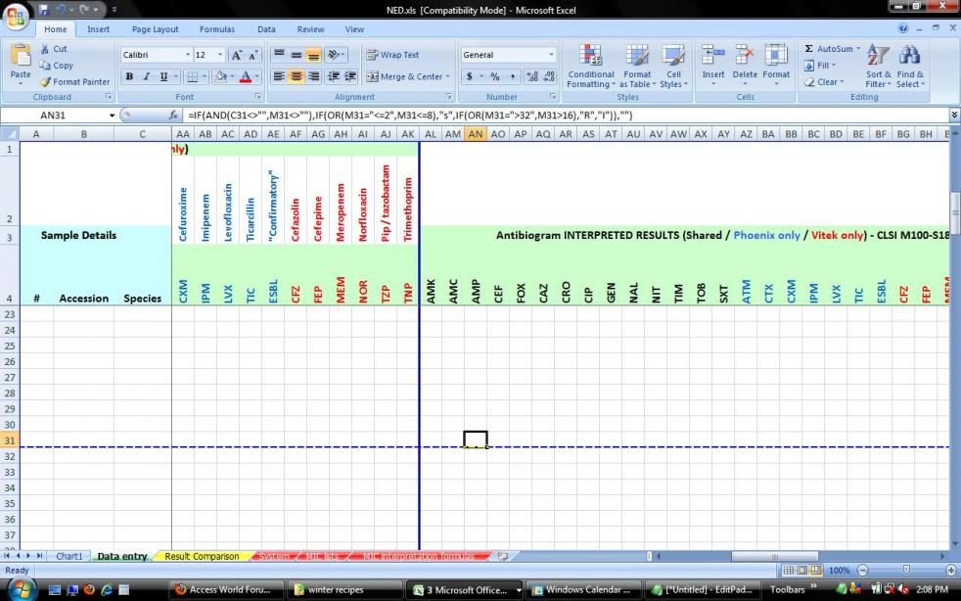Click the Format Painter icon
This screenshot has width=961, height=601.
tap(46, 82)
